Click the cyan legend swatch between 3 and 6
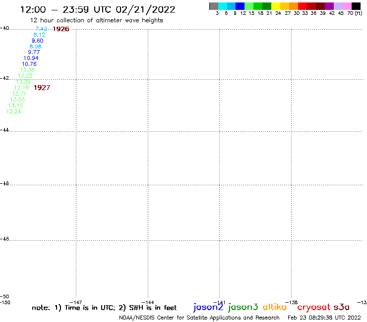Viewport: 367px width, 322px height. tap(223, 6)
